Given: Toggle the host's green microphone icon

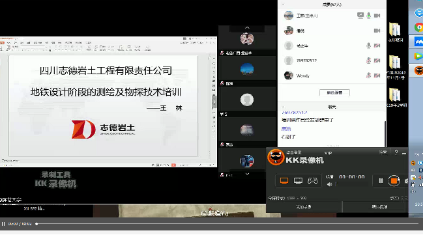Looking at the screenshot, I should [368, 16].
